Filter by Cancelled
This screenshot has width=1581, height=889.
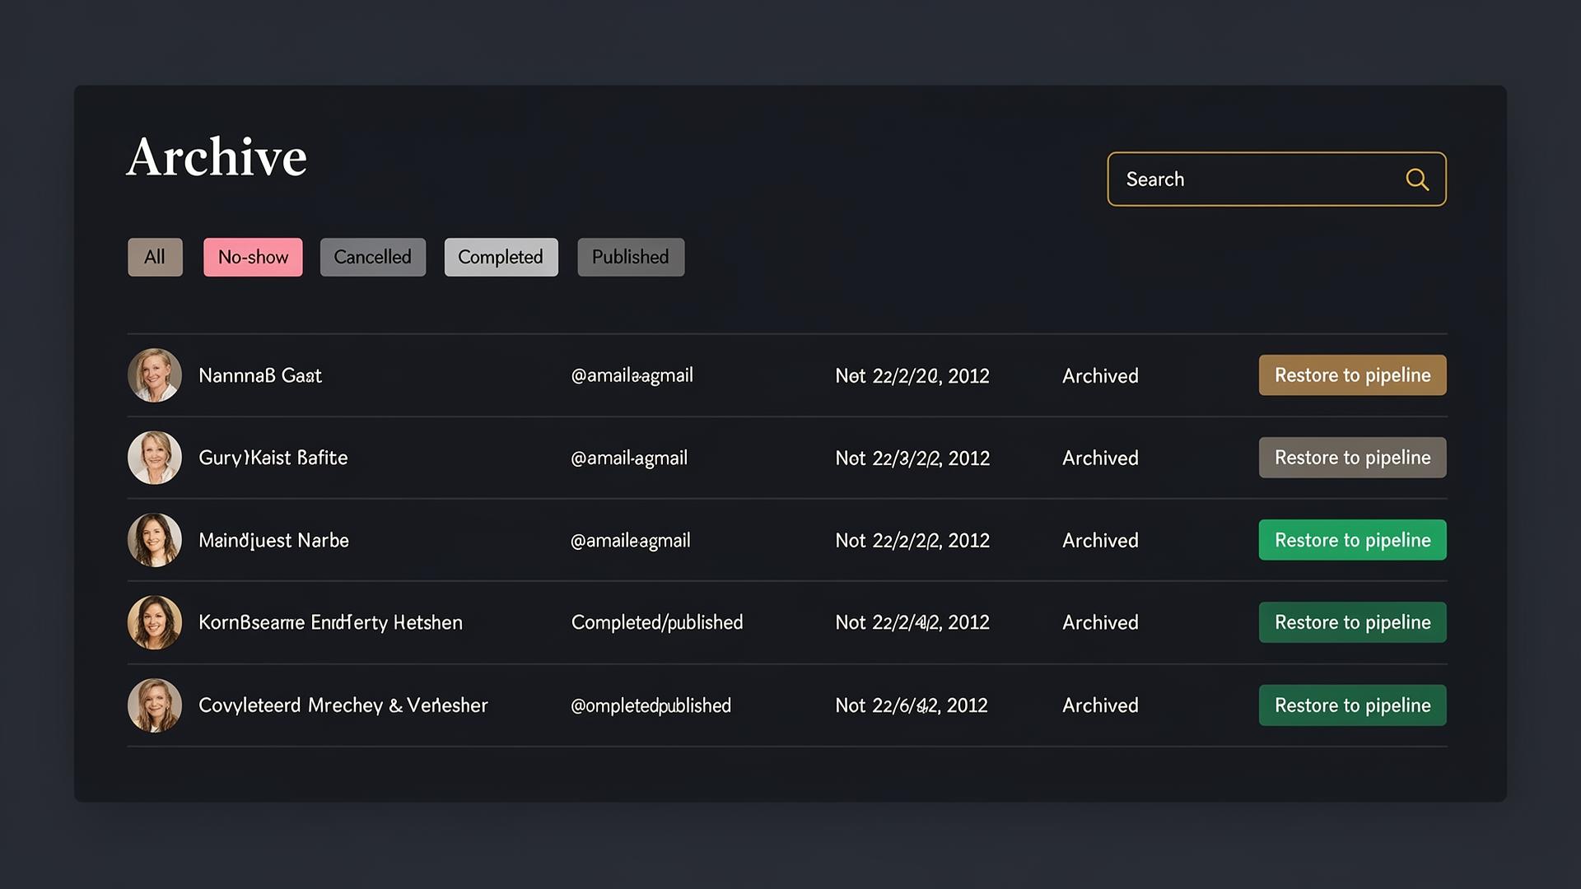pyautogui.click(x=373, y=257)
